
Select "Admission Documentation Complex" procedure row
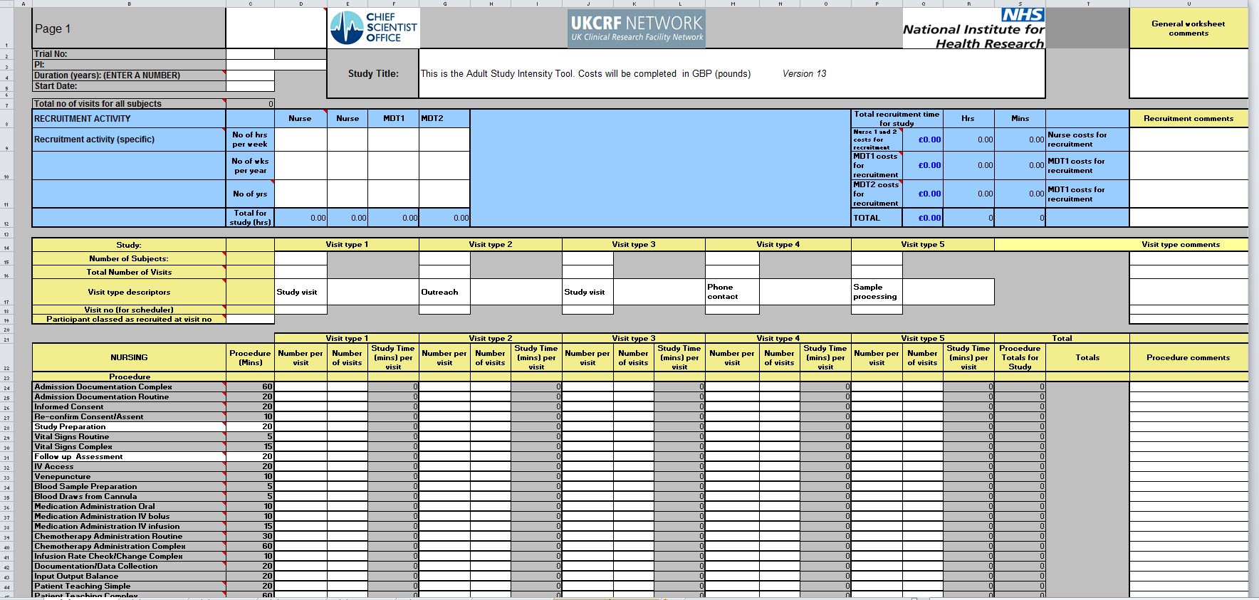tap(129, 386)
